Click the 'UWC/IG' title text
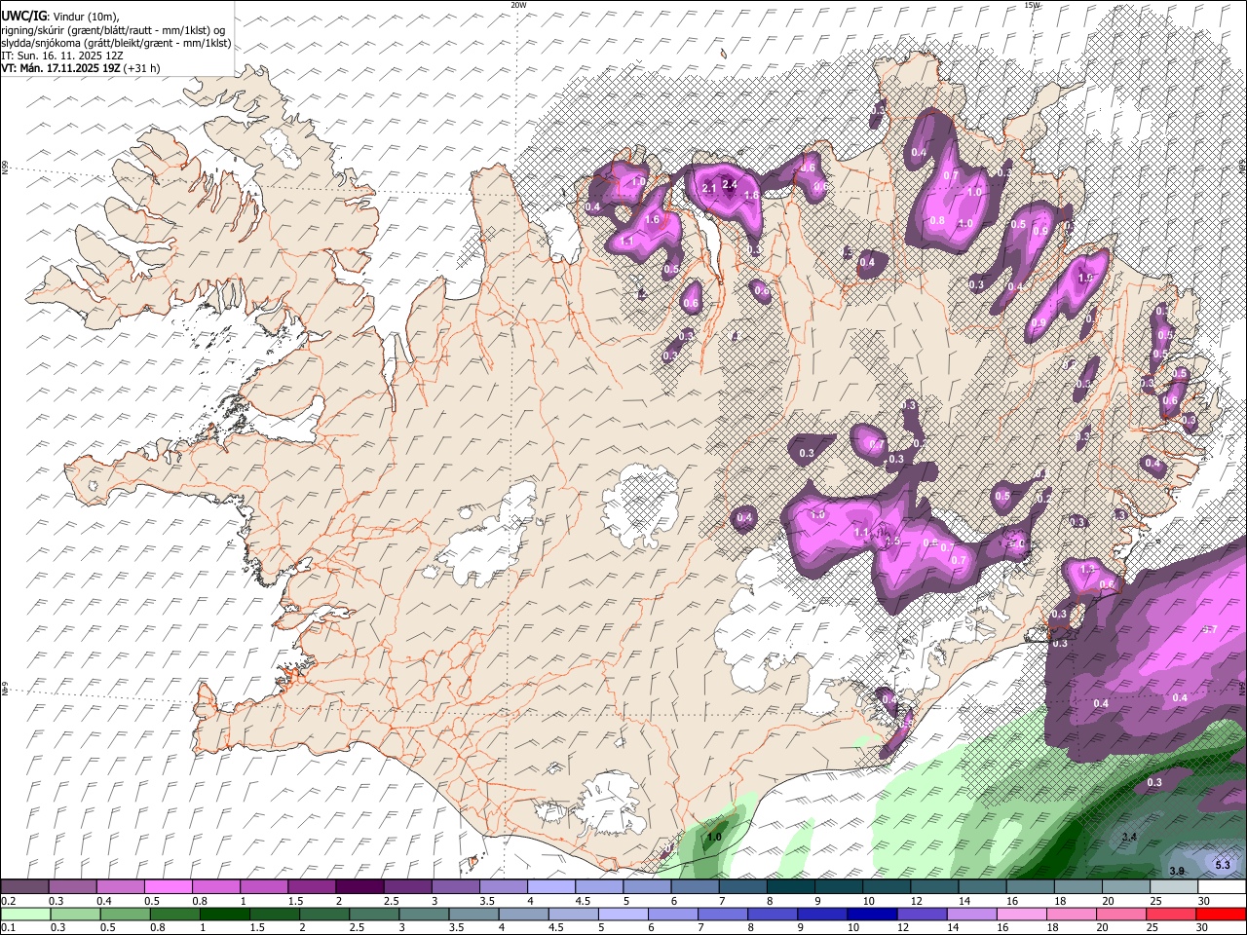This screenshot has width=1247, height=935. (x=22, y=15)
